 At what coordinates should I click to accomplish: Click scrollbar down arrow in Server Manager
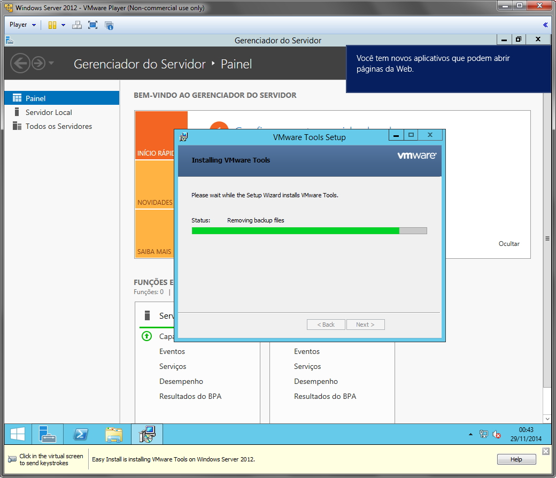coord(547,419)
